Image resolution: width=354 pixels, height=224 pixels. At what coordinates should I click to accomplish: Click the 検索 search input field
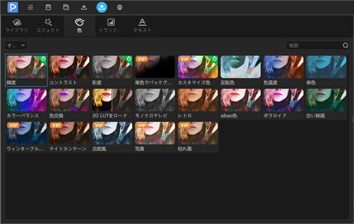click(x=314, y=45)
